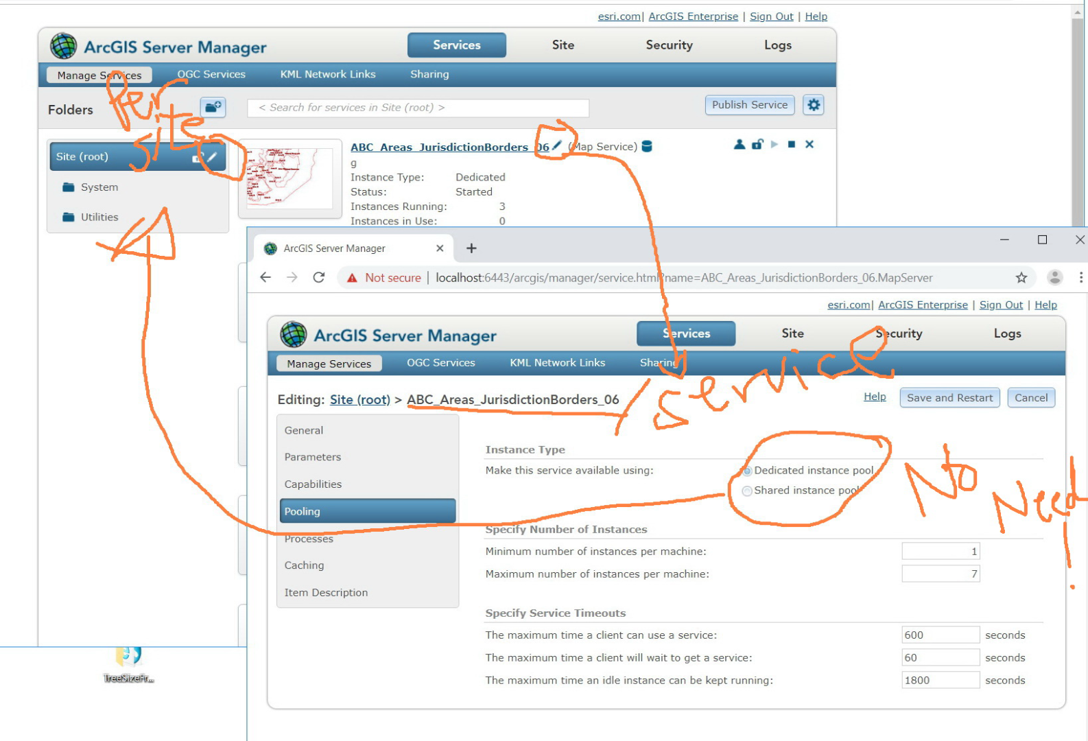Bookmark the page with the star icon

[x=1021, y=277]
